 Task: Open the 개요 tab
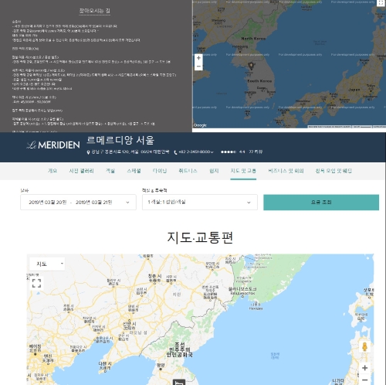tap(52, 171)
